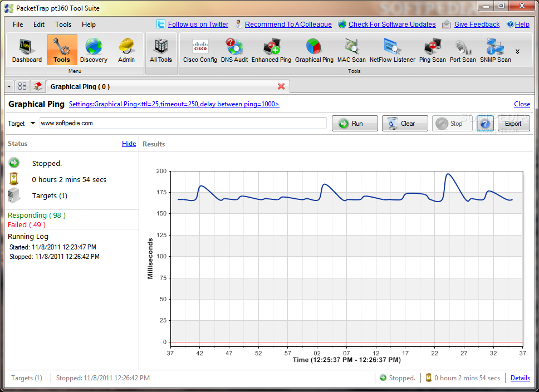Click the Stopped 12:26:42 PM log entry

tap(55, 257)
